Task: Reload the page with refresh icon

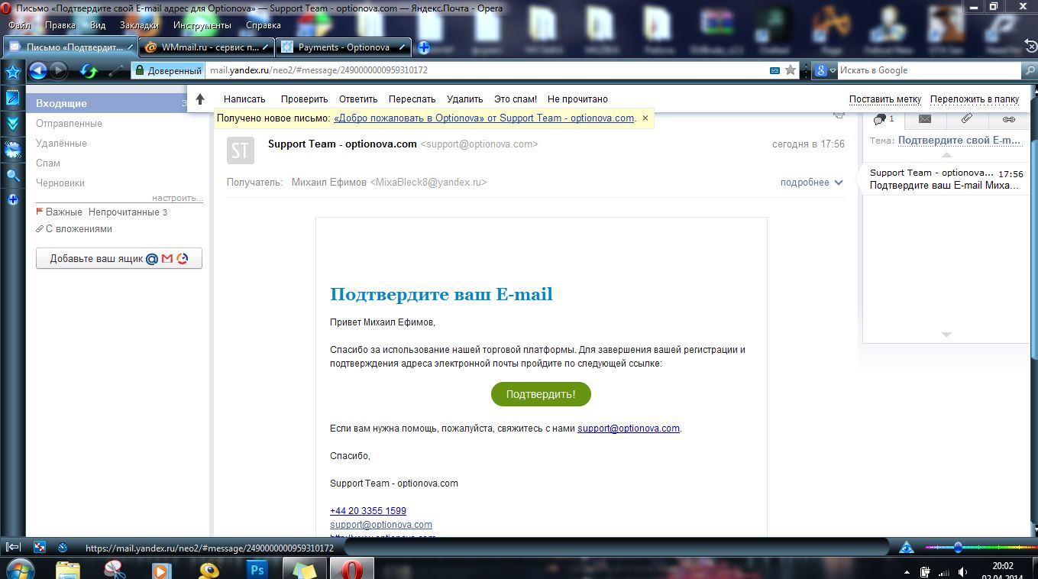Action: pyautogui.click(x=89, y=71)
